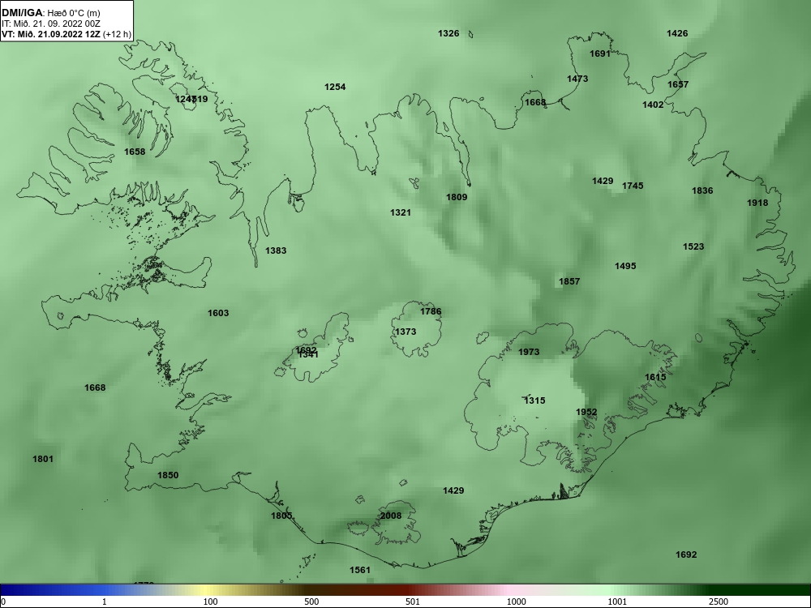Click the 1326 height value
The width and height of the screenshot is (811, 608).
click(x=448, y=33)
